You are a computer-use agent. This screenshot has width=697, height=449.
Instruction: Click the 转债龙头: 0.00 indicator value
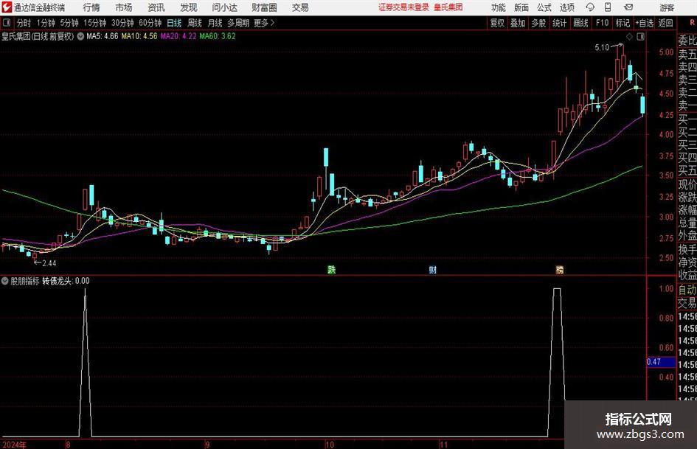(66, 281)
